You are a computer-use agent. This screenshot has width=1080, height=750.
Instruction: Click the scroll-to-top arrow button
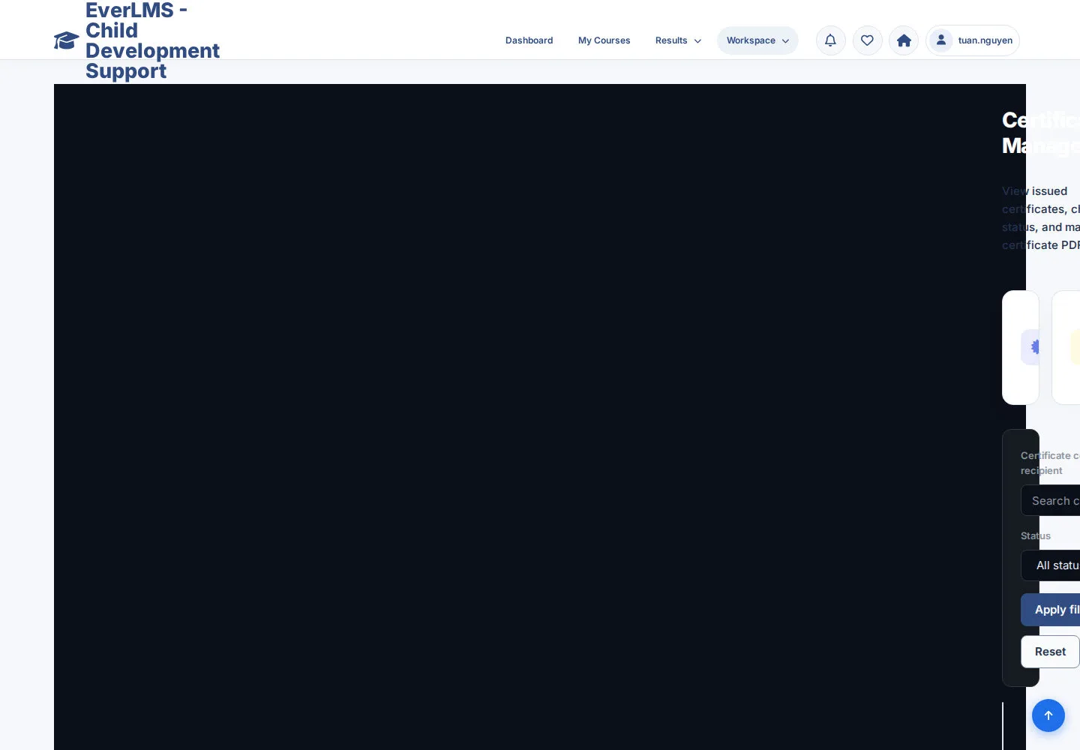point(1048,715)
